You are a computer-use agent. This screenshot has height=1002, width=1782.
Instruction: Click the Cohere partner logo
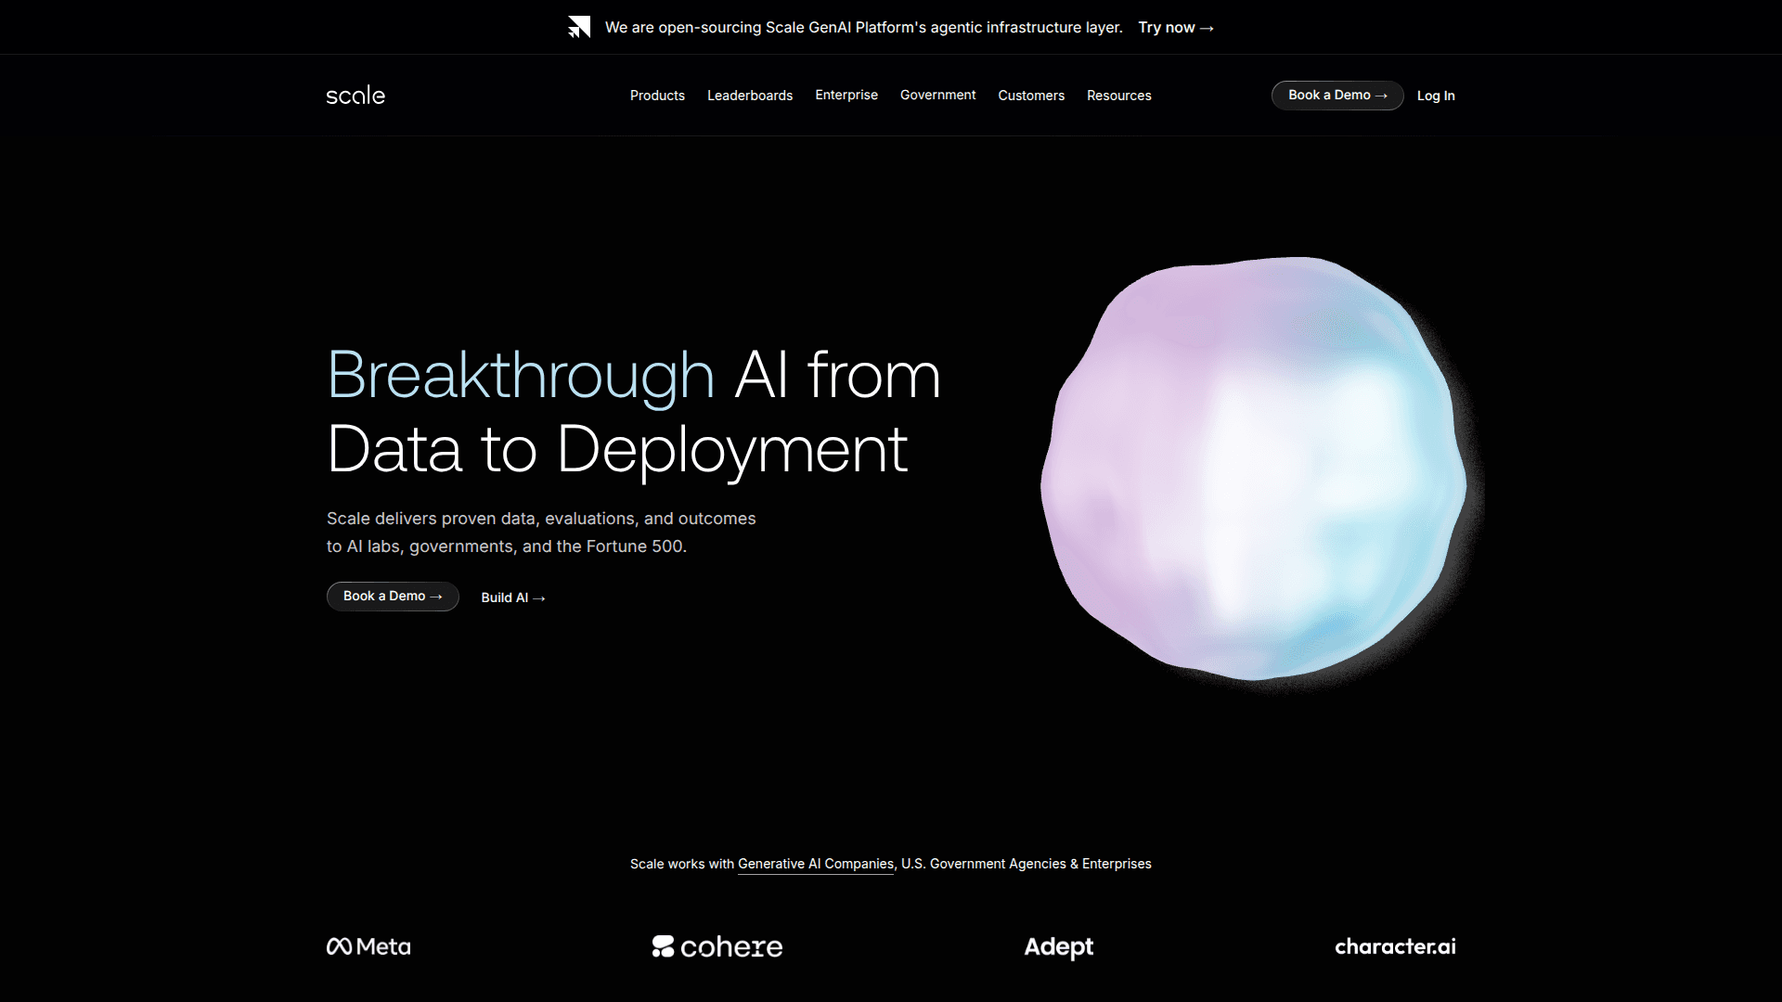(x=717, y=946)
